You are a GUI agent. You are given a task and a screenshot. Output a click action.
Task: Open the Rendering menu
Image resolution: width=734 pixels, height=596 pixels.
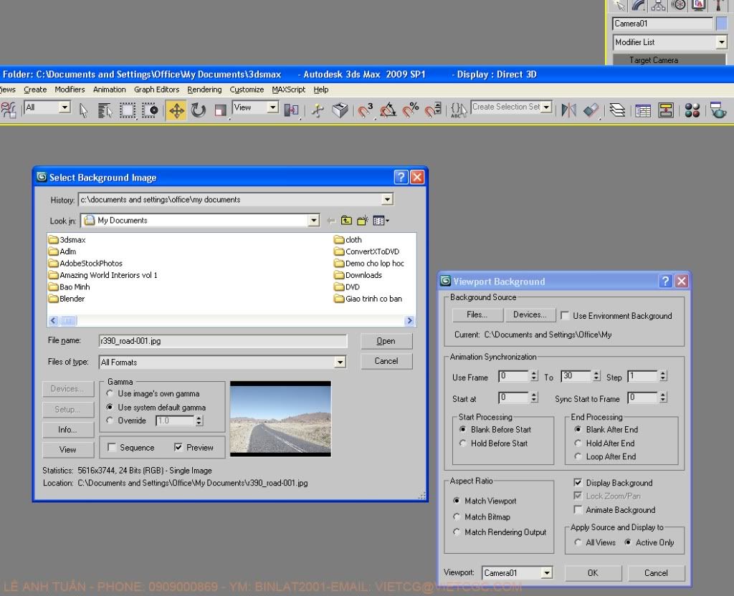point(204,90)
